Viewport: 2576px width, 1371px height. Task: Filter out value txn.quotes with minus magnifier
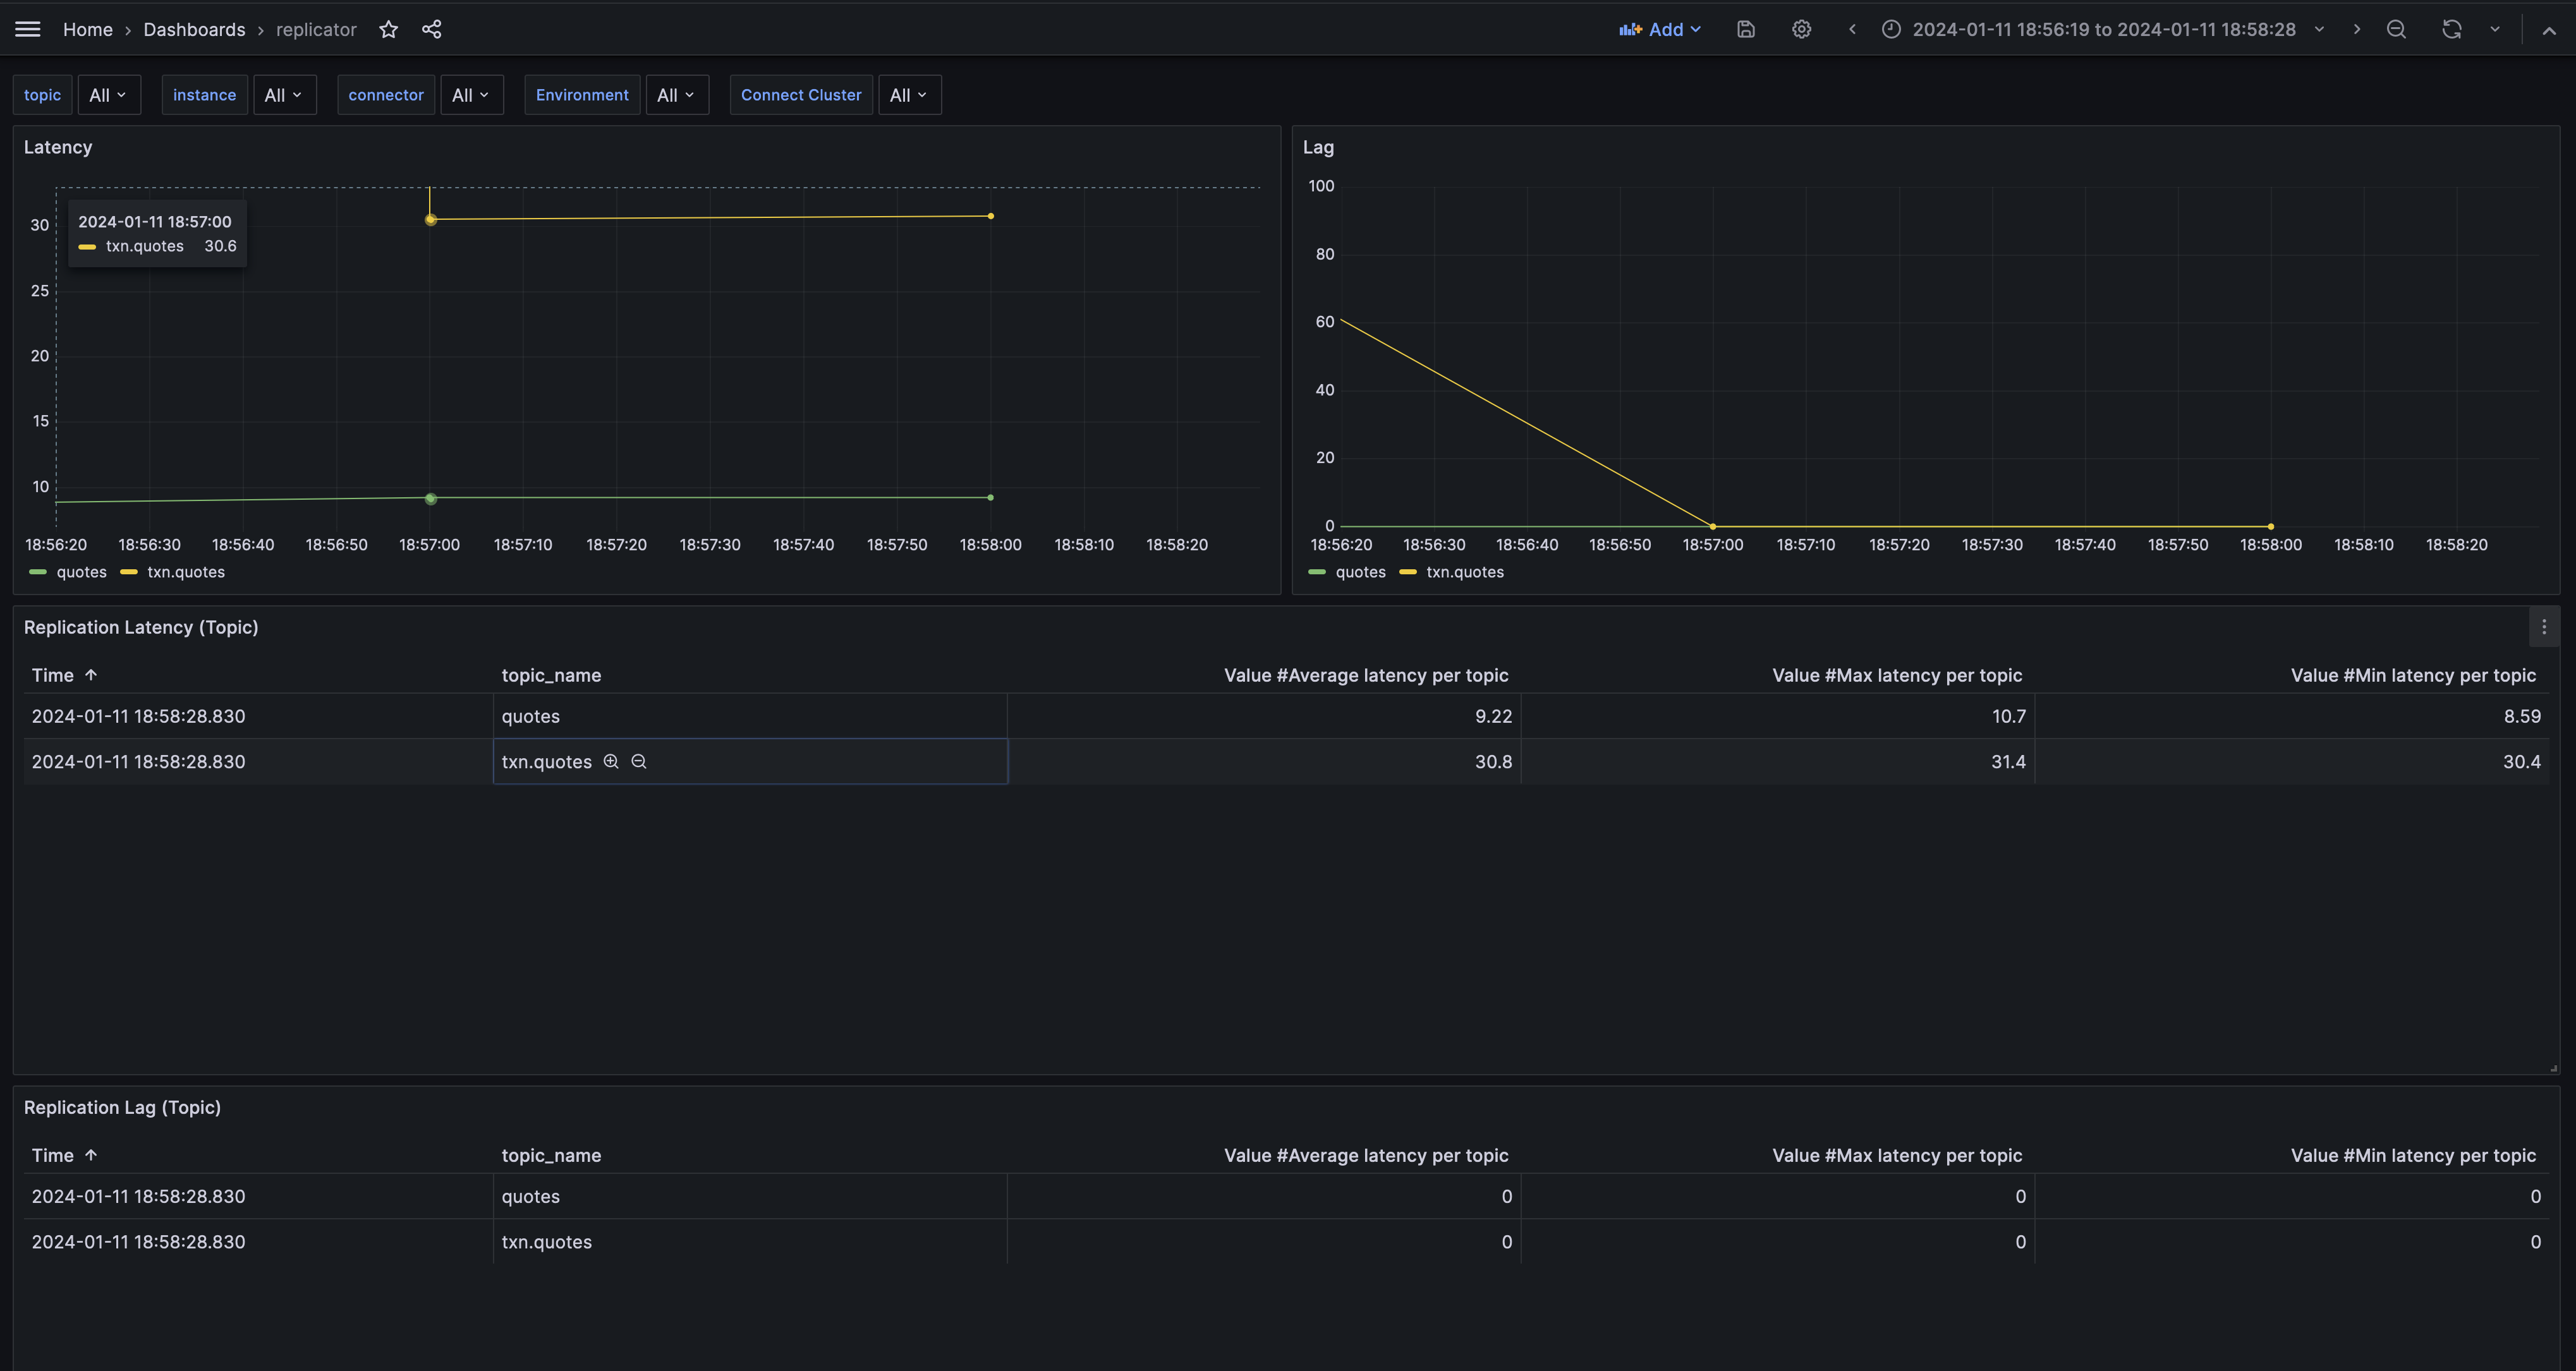pyautogui.click(x=639, y=762)
